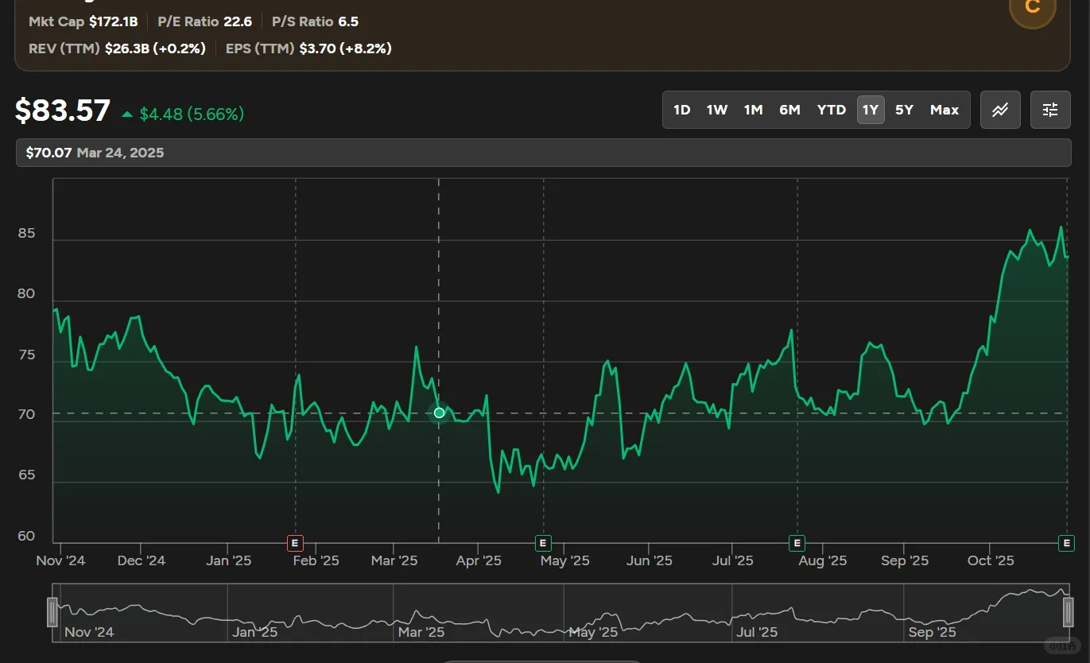
Task: Click the highlighted point on the price line
Action: tap(439, 413)
